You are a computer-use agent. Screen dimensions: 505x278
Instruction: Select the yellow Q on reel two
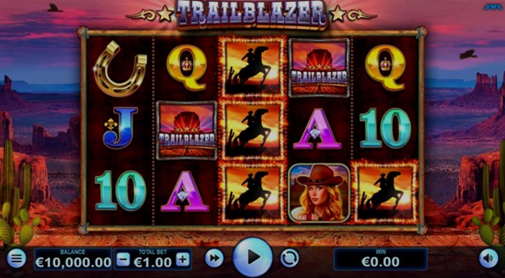(x=186, y=68)
